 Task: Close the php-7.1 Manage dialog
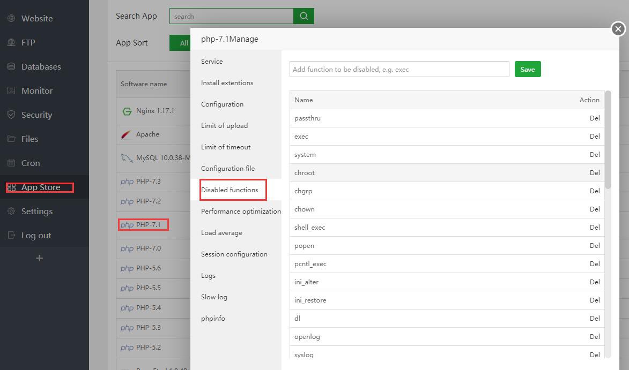[x=618, y=29]
